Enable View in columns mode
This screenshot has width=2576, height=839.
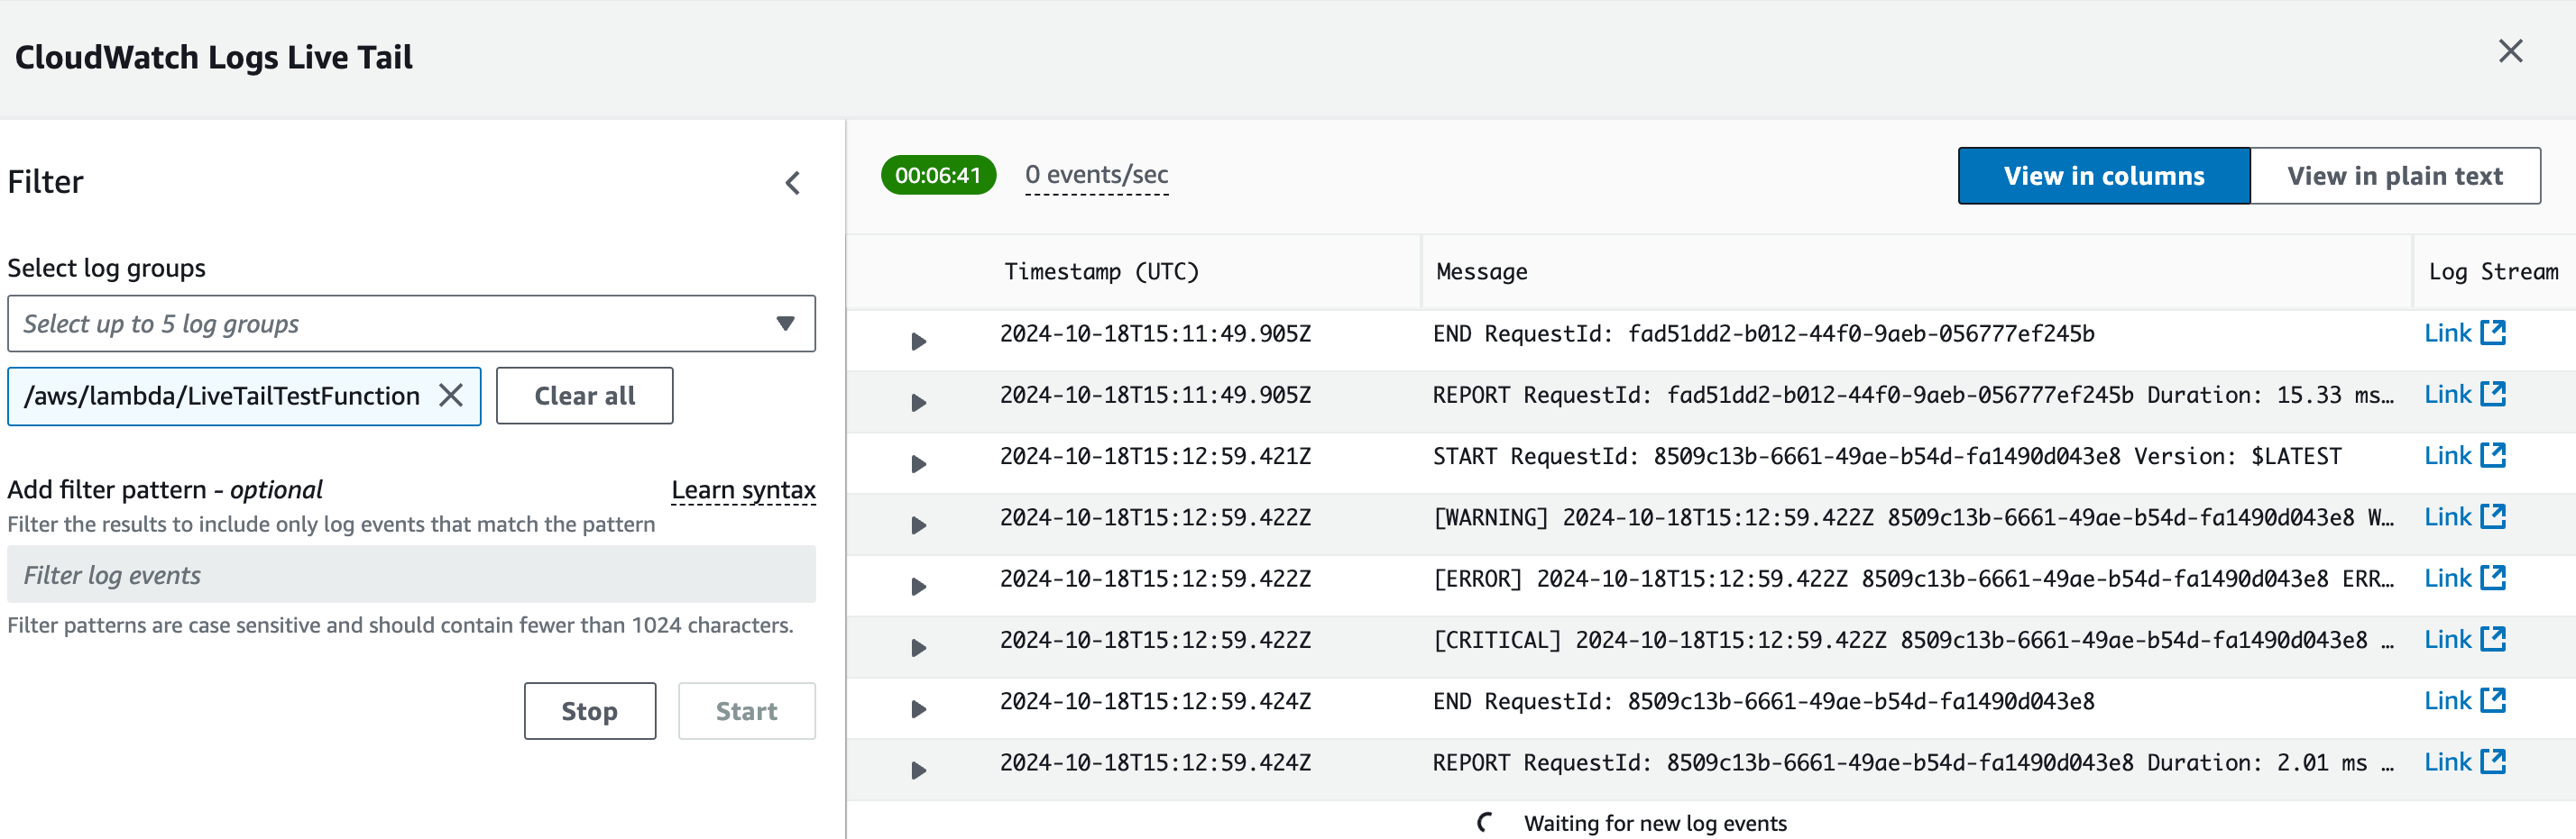click(2103, 175)
